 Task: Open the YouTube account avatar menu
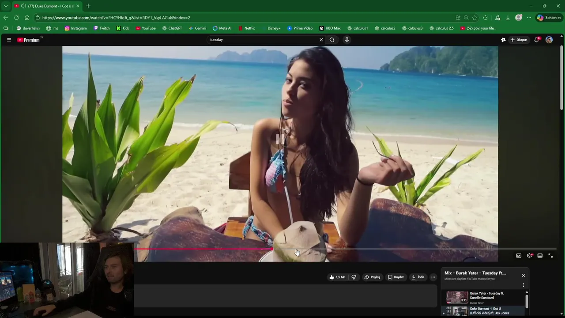(549, 40)
